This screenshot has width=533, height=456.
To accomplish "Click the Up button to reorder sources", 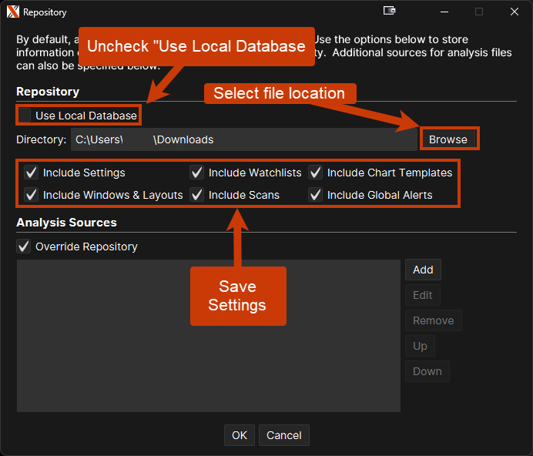I will tap(420, 346).
